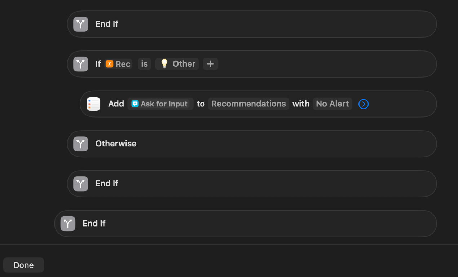Click the branch icon on bottom End If
458x277 pixels.
click(x=68, y=224)
